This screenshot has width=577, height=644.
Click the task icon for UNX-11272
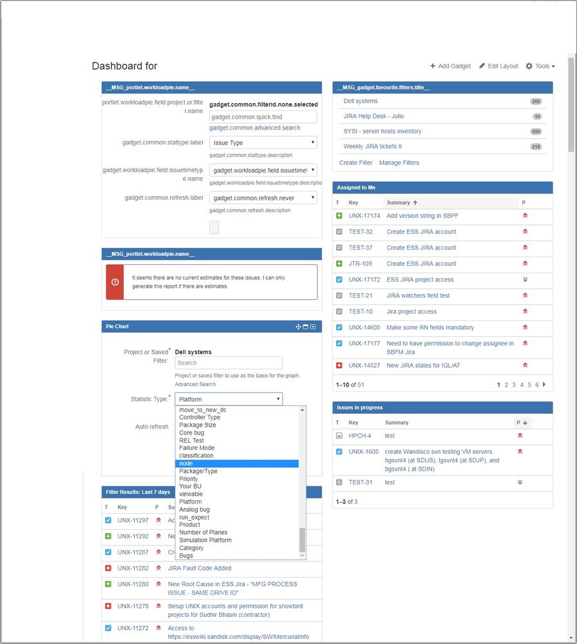[108, 628]
